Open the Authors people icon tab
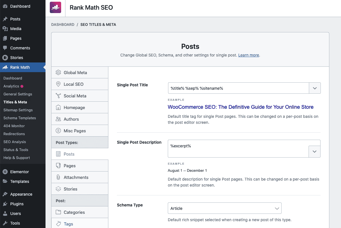Screen dimensions: 341x228 [x=58, y=119]
